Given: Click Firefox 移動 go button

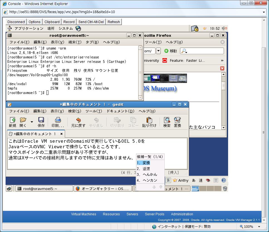Looking at the screenshot, I should [x=171, y=51].
